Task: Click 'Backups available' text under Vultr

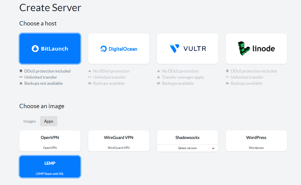Action: click(178, 83)
